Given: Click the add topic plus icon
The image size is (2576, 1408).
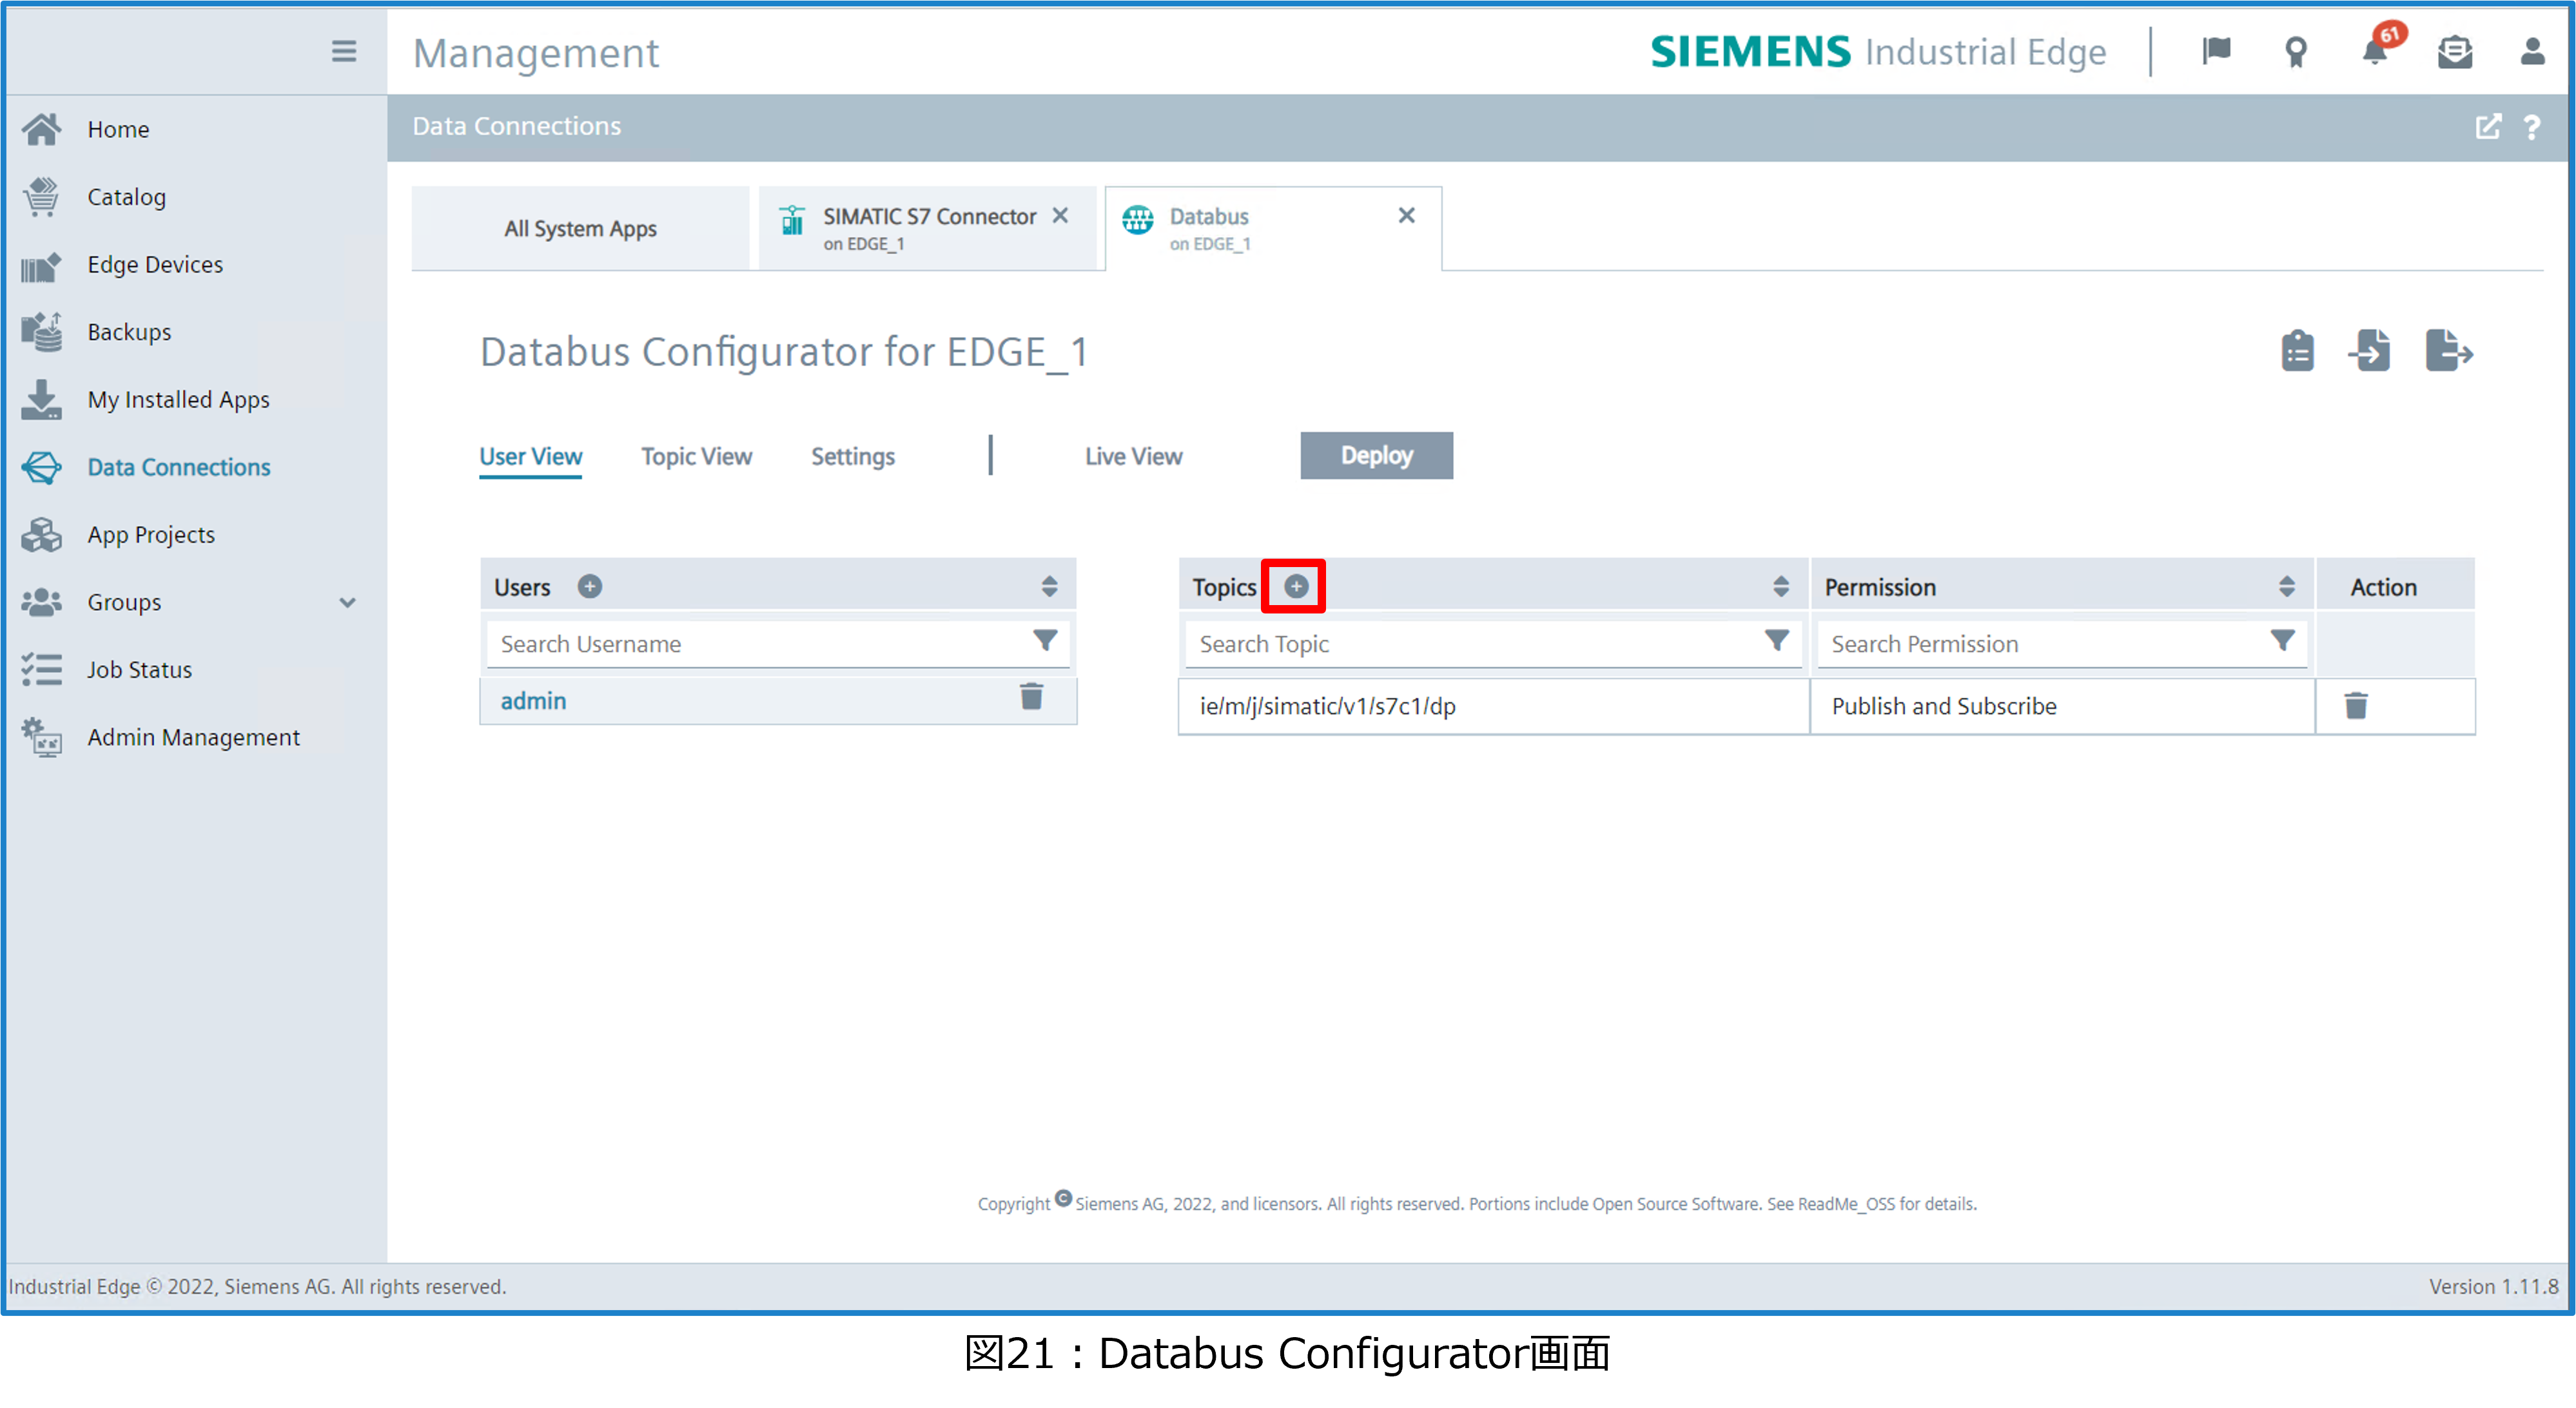Looking at the screenshot, I should coord(1295,586).
